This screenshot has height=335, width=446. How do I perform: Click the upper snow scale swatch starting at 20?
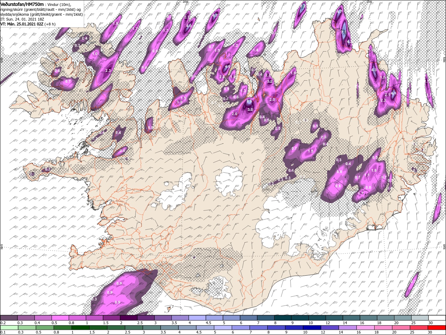pos(402,318)
